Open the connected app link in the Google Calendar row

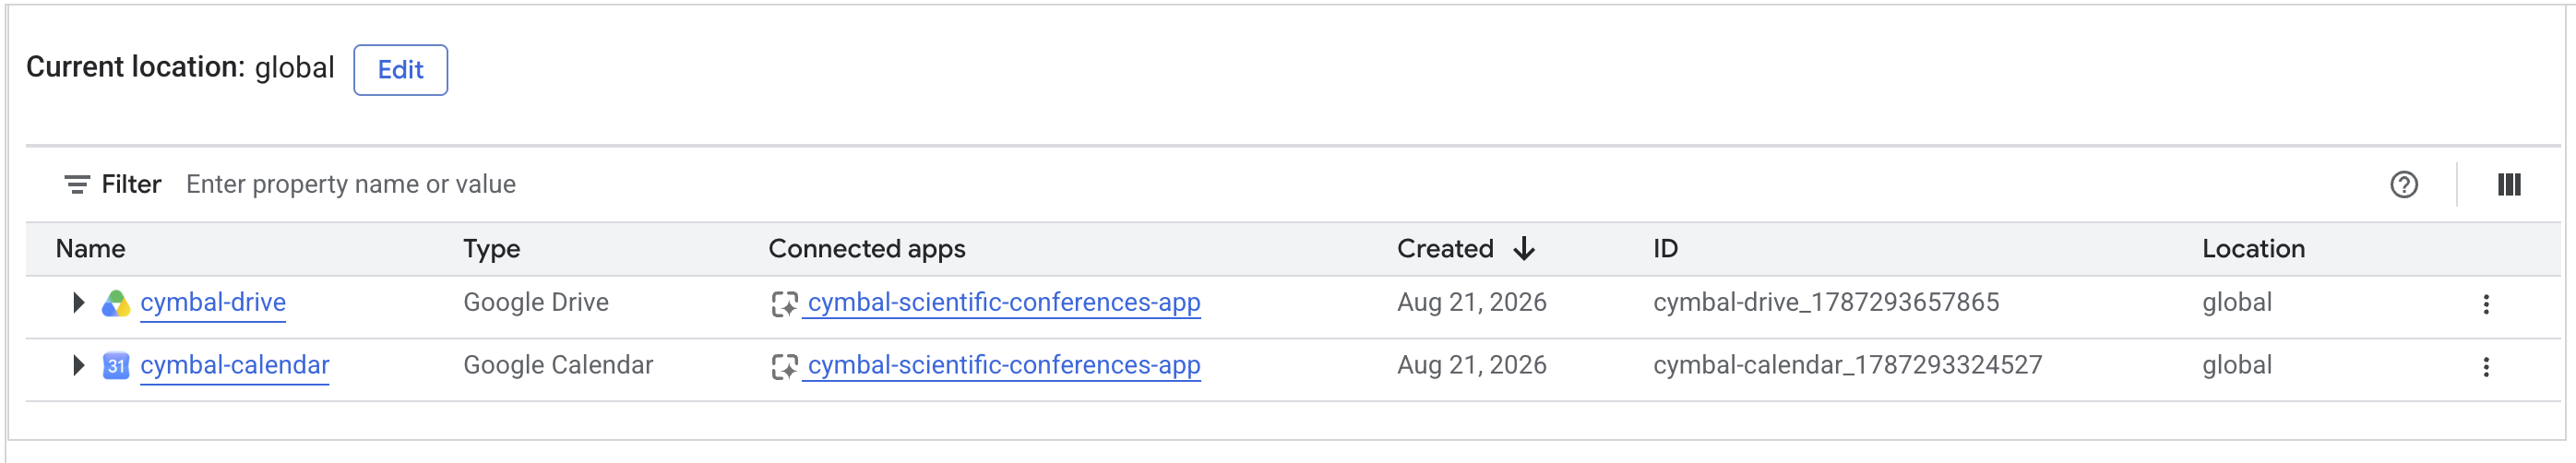[x=1004, y=366]
